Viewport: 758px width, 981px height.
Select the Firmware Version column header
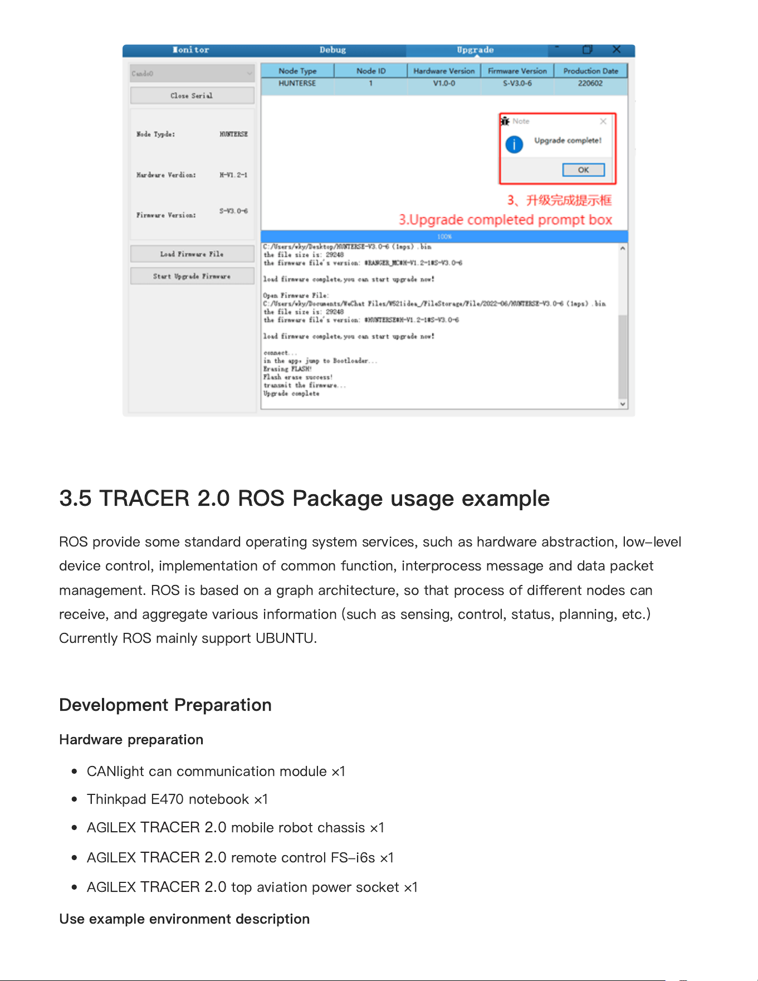pyautogui.click(x=517, y=71)
